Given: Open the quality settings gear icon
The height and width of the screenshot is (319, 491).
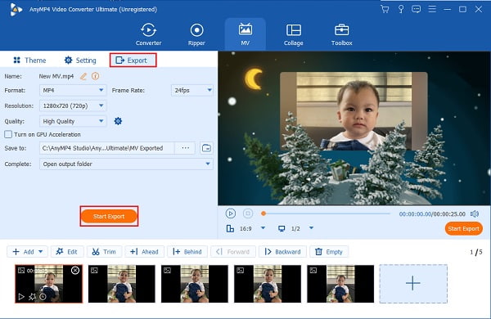Looking at the screenshot, I should pos(118,121).
